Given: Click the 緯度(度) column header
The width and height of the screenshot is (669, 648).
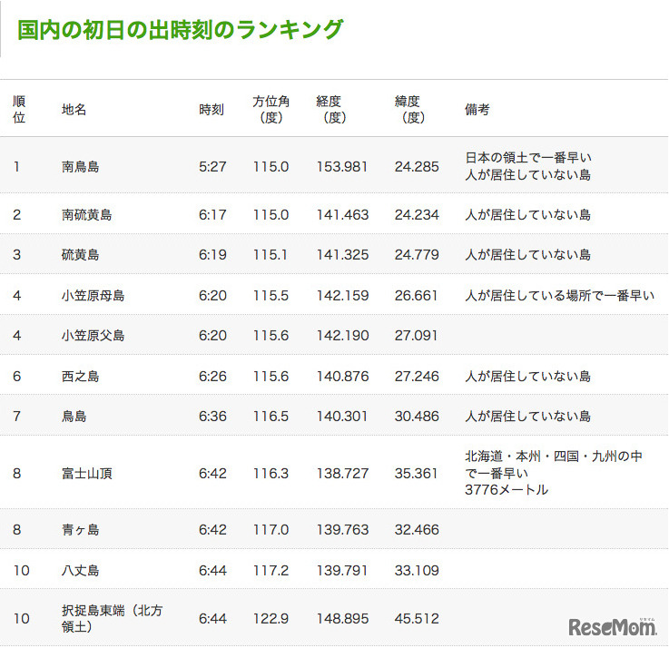Looking at the screenshot, I should 409,109.
